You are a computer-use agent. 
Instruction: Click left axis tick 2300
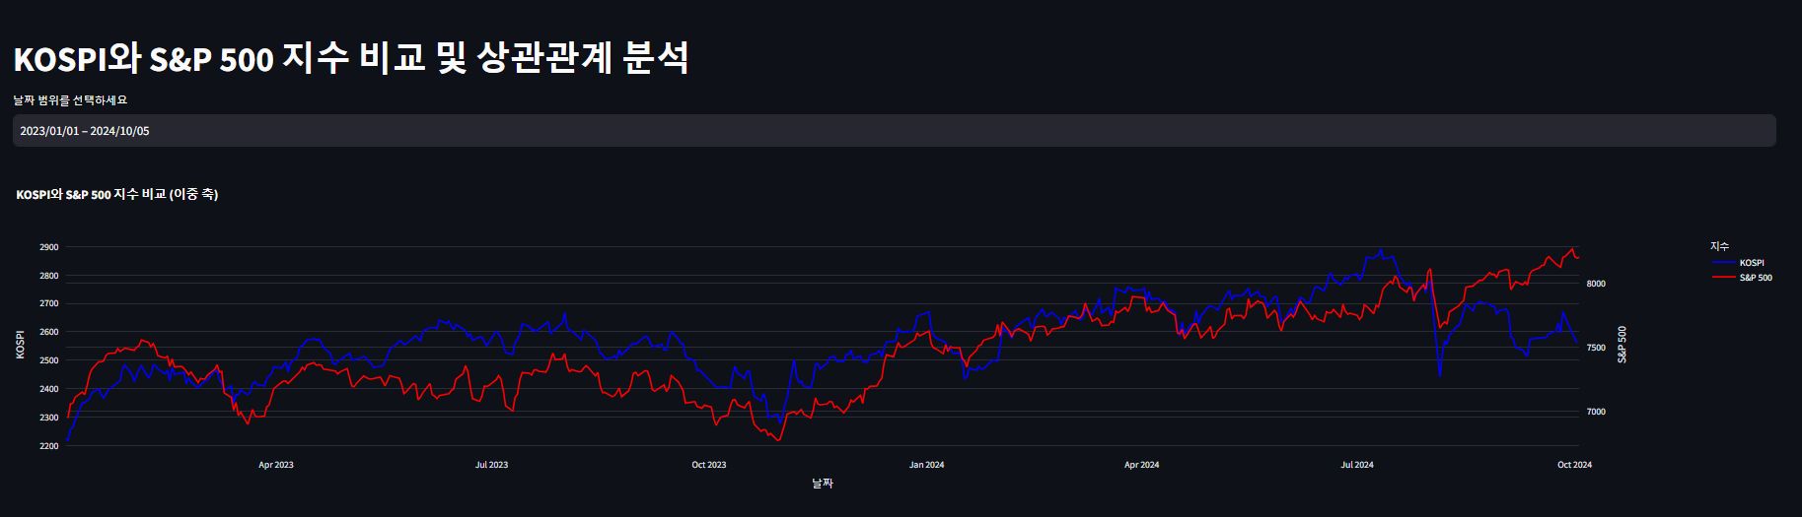click(48, 419)
